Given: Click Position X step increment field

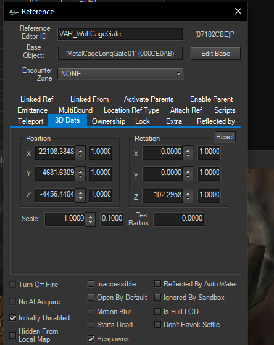Looking at the screenshot, I should coord(101,153).
